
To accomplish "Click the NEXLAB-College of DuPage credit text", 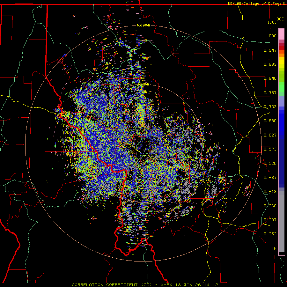I will tap(255, 4).
